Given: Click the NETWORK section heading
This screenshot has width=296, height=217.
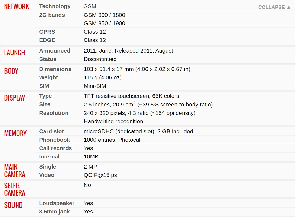Looking at the screenshot, I should point(17,7).
